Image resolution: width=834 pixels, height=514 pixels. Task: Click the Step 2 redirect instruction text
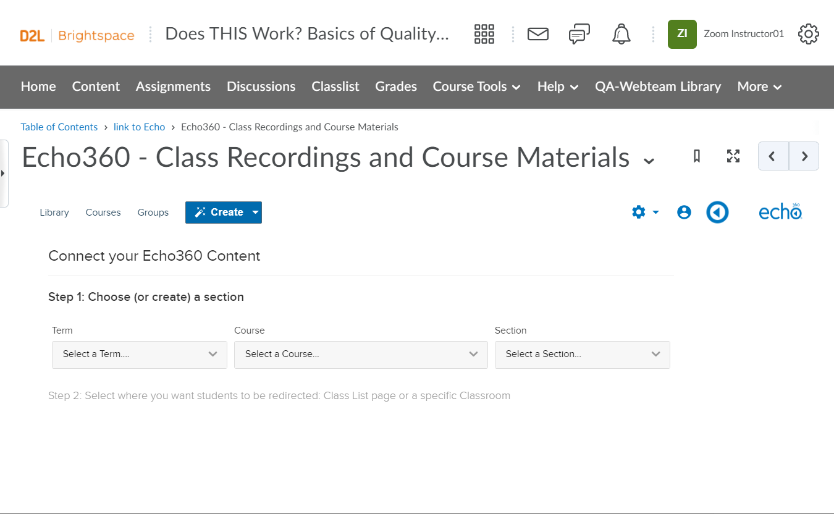279,395
